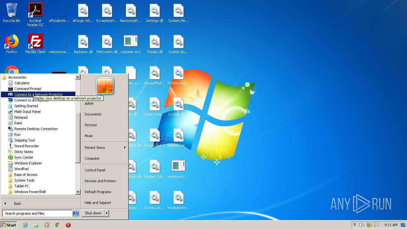Image resolution: width=407 pixels, height=229 pixels.
Task: Launch Notepad from Accessories
Action: coord(38,117)
